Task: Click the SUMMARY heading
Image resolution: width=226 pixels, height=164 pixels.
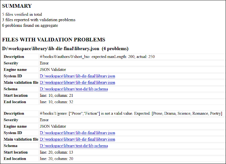Action: tap(17, 6)
